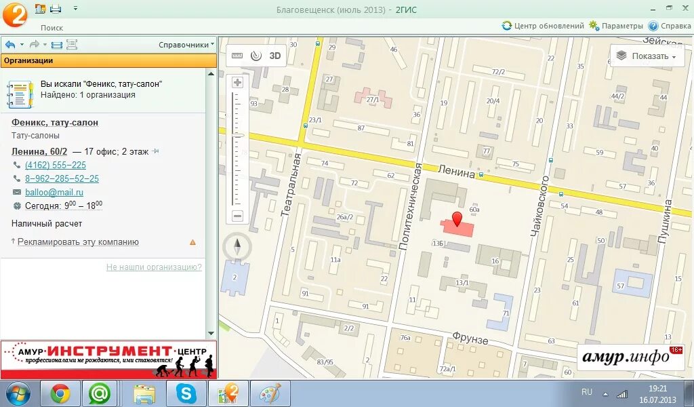Select the ruler measure tool on map
Viewport: 694px width, 407px height.
tap(237, 56)
